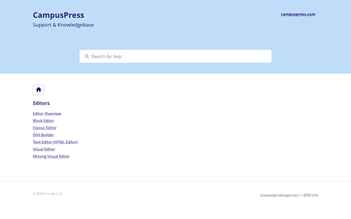Open Text Editor (HTML Editor) article
Image resolution: width=351 pixels, height=219 pixels.
click(x=55, y=142)
